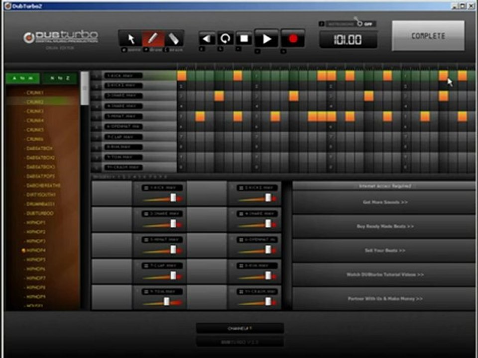The image size is (478, 358).
Task: Enable first step of the 2-KICK2 row
Action: (182, 86)
